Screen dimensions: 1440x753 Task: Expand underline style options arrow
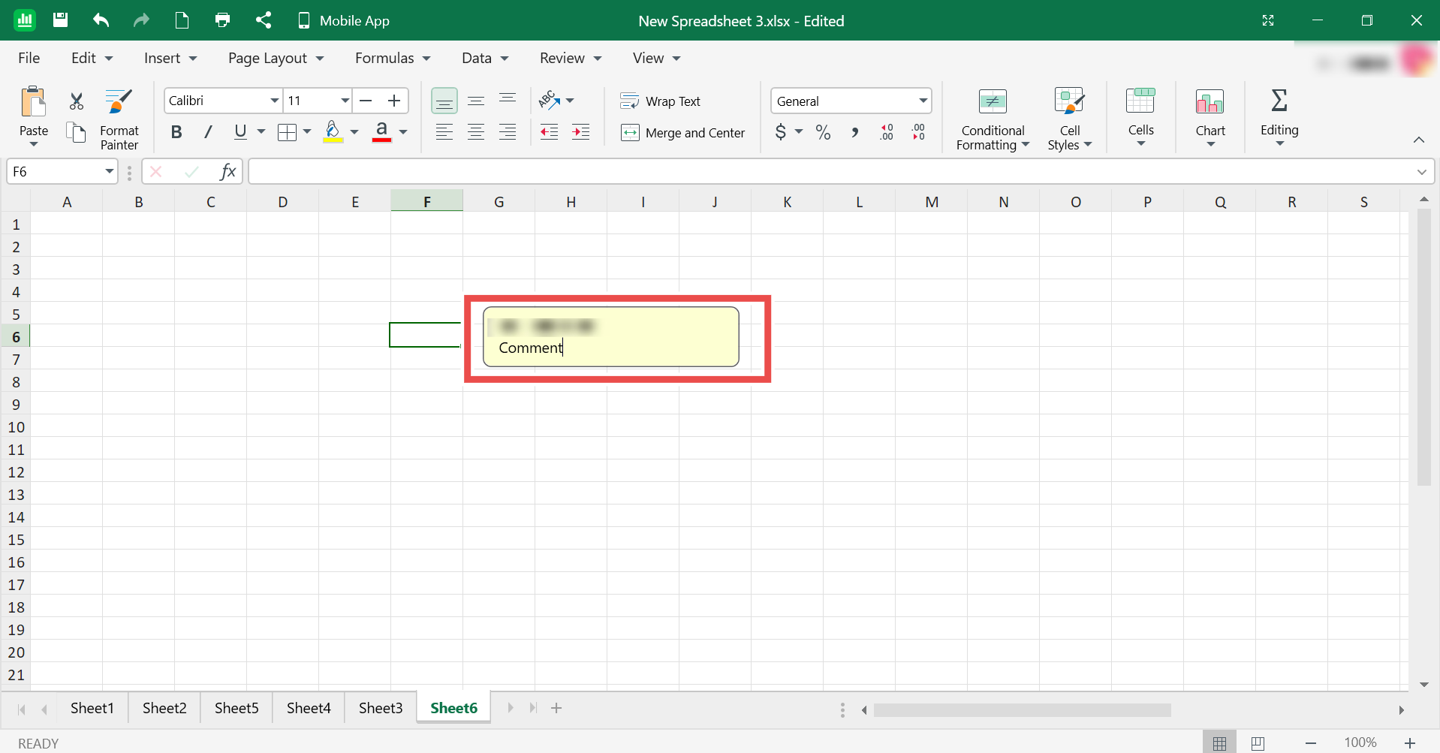pyautogui.click(x=261, y=132)
